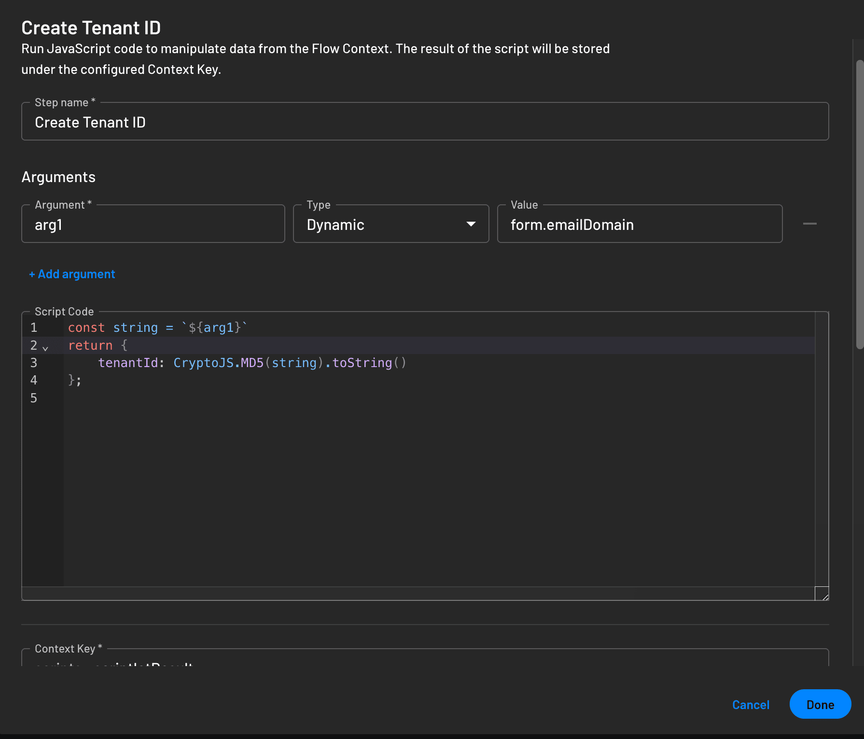Place cursor on code line 1
Image resolution: width=864 pixels, height=739 pixels.
pos(439,327)
